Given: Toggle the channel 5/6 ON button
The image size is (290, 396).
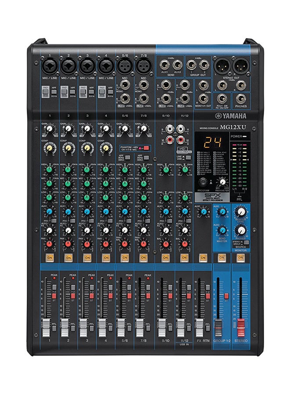Looking at the screenshot, I should click(125, 257).
